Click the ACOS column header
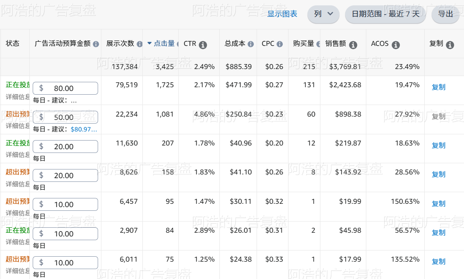The height and width of the screenshot is (279, 464). click(x=380, y=43)
